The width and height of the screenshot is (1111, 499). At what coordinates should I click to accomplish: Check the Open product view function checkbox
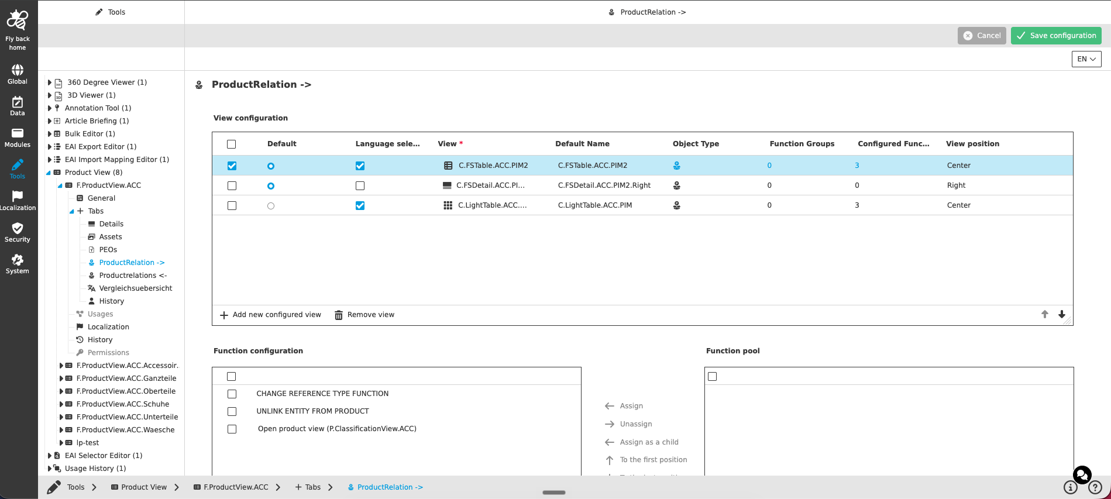pyautogui.click(x=232, y=429)
